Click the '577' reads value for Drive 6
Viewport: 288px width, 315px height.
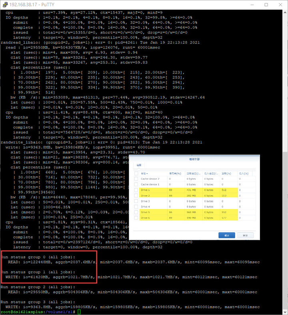click(224, 218)
